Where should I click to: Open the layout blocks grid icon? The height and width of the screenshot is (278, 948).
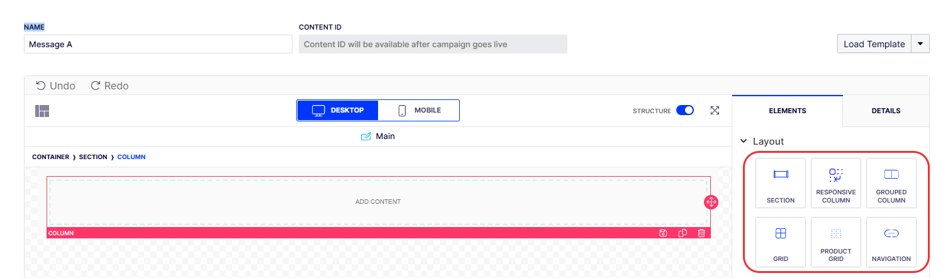(42, 111)
